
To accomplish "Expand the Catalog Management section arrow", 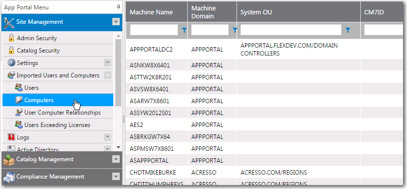I will pos(116,159).
